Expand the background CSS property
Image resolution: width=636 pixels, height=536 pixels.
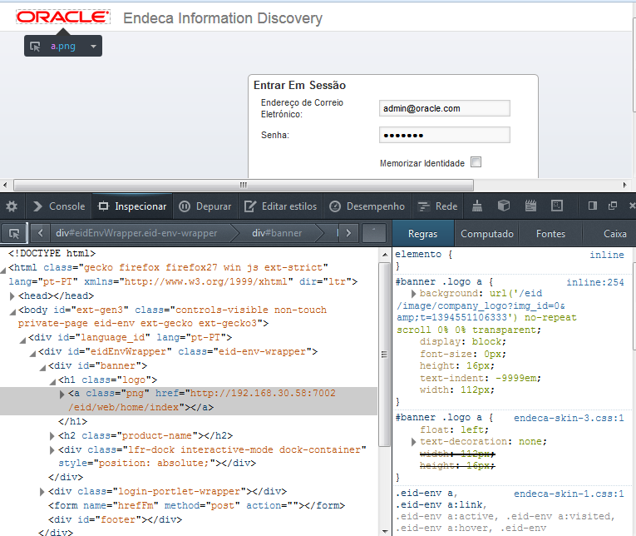pyautogui.click(x=414, y=295)
